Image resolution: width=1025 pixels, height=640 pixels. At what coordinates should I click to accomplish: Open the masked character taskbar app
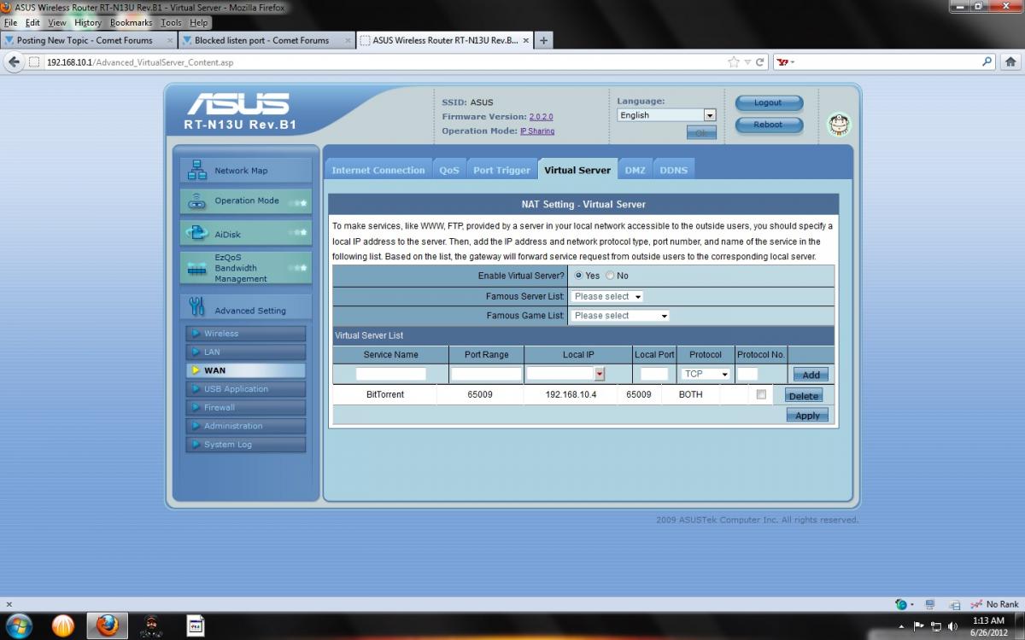tap(151, 625)
